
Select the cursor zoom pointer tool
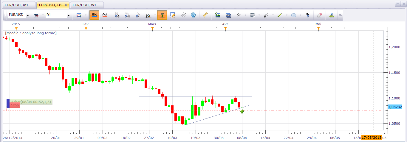(138, 15)
